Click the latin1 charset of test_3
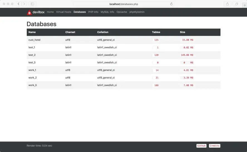The image size is (247, 152). (68, 62)
